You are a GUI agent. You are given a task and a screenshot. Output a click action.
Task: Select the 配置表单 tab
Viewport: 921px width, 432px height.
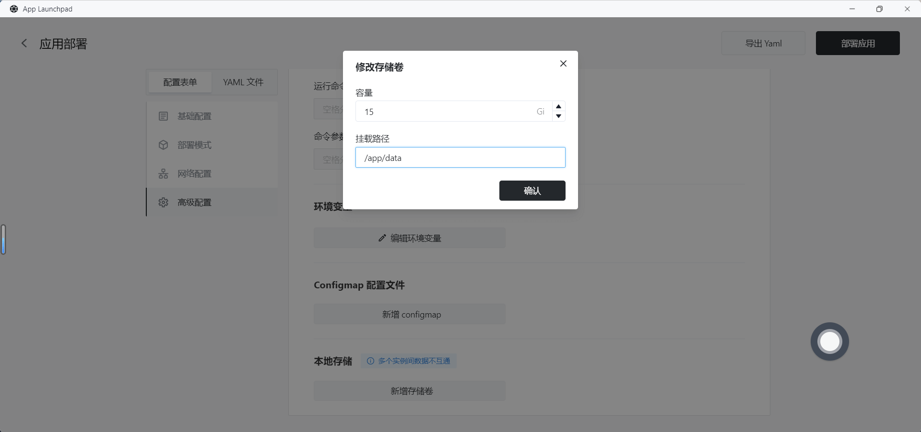(180, 82)
